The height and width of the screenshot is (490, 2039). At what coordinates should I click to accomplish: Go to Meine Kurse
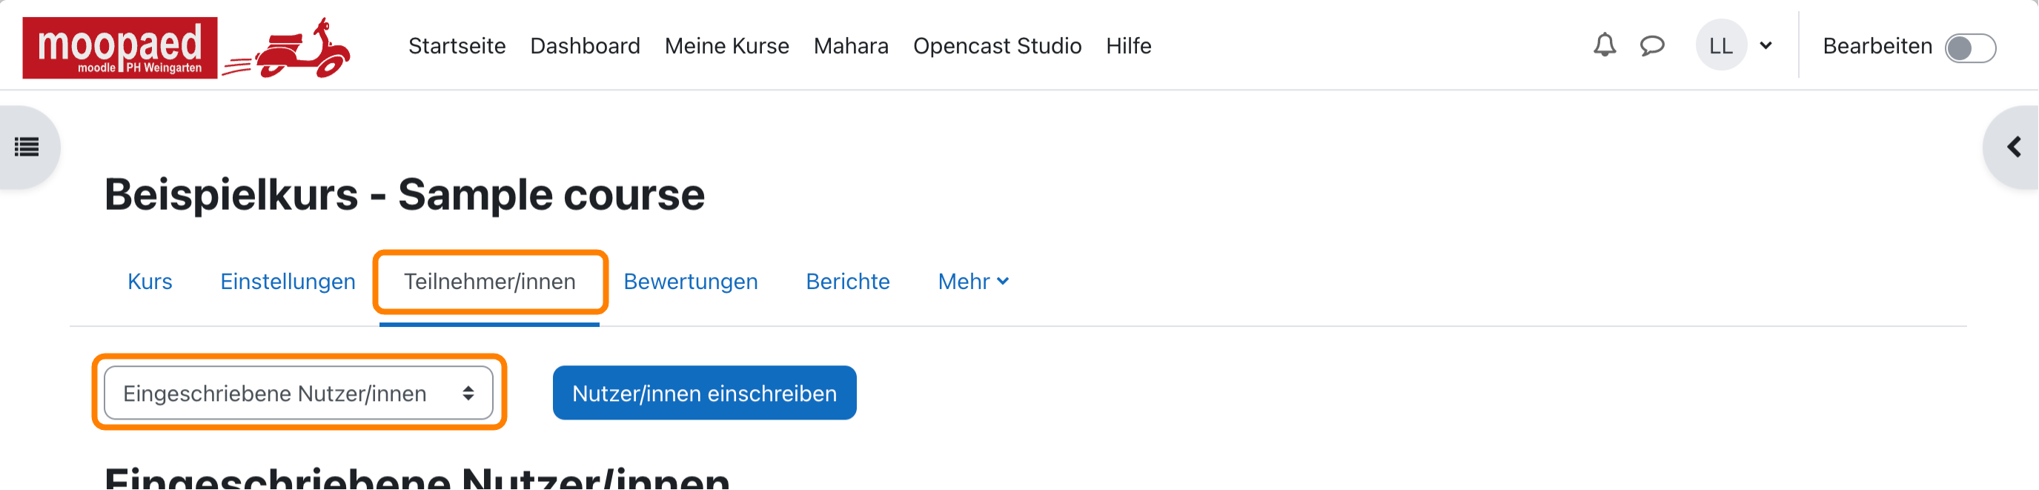[726, 46]
